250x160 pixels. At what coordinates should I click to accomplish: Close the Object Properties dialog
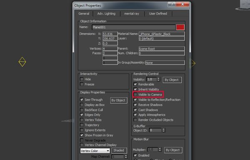coord(182,4)
